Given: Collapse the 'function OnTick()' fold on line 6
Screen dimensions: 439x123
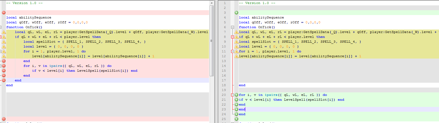Looking at the screenshot, I should (x=233, y=27).
